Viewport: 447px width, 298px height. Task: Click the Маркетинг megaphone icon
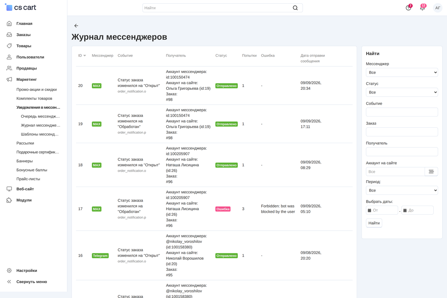[x=9, y=79]
